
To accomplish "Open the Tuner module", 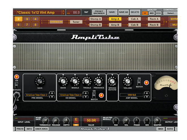I will pos(76,22).
